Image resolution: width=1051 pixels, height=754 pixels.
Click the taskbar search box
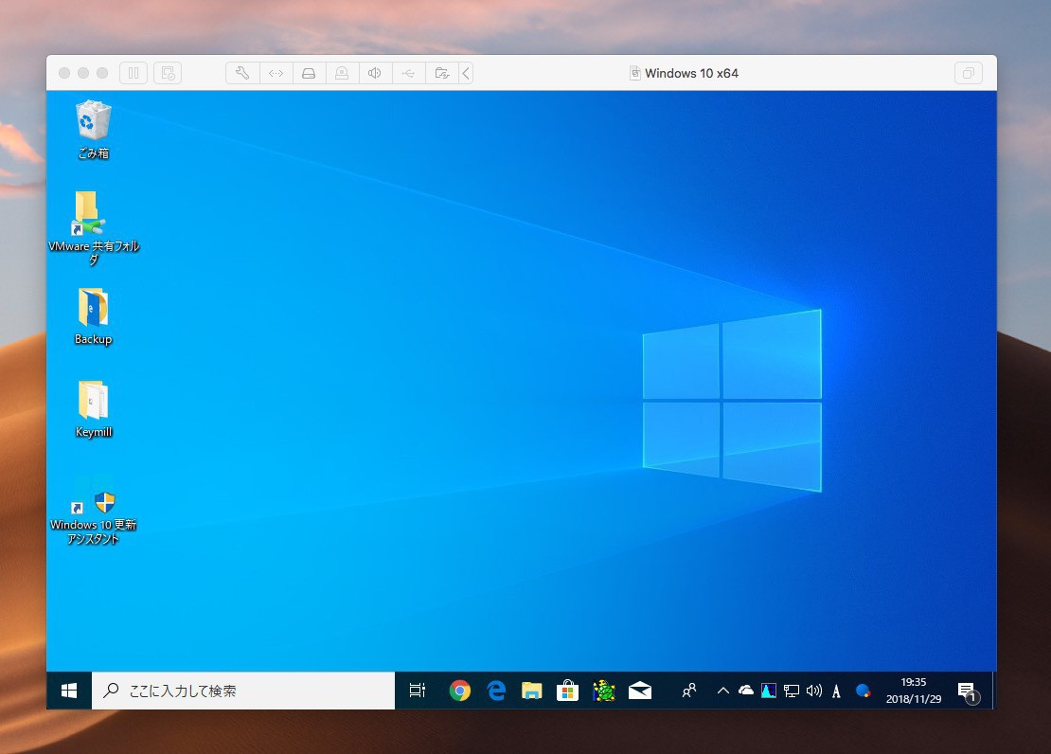click(x=243, y=691)
